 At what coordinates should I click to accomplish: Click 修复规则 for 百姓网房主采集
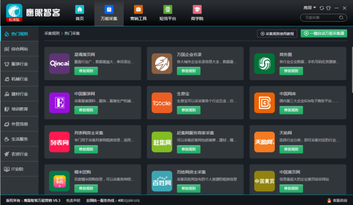pyautogui.click(x=189, y=189)
